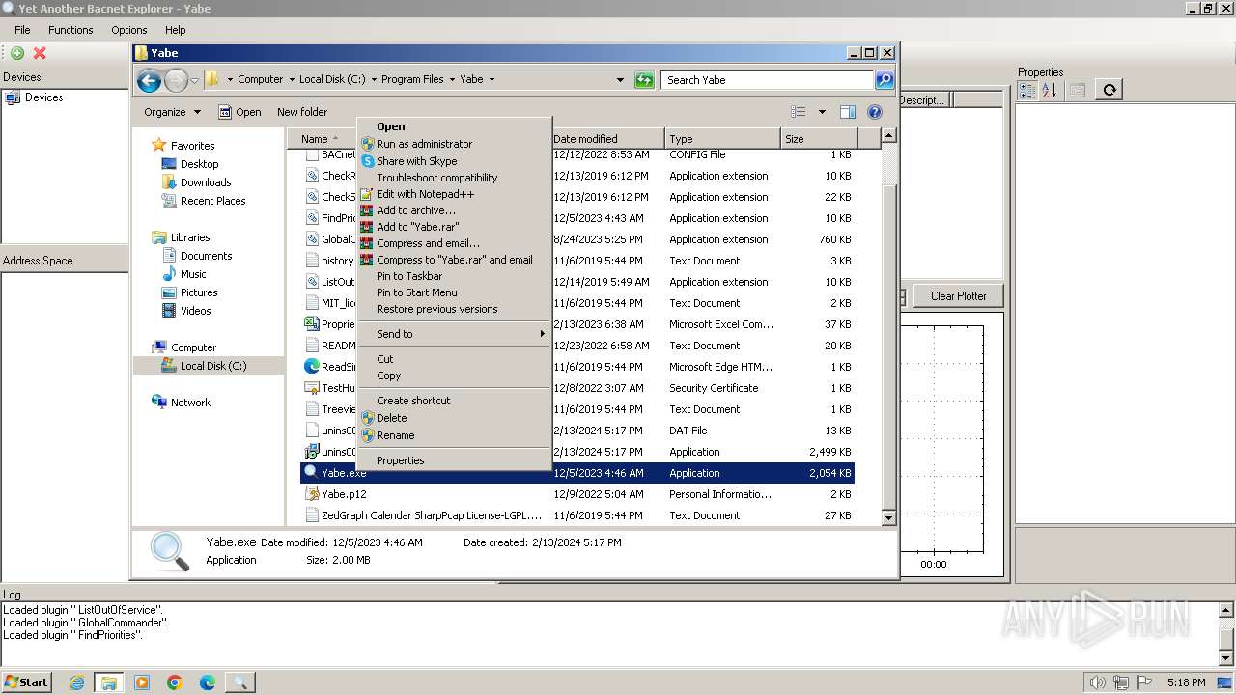This screenshot has height=695, width=1236.
Task: Expand the Send to submenu
Action: pyautogui.click(x=454, y=334)
